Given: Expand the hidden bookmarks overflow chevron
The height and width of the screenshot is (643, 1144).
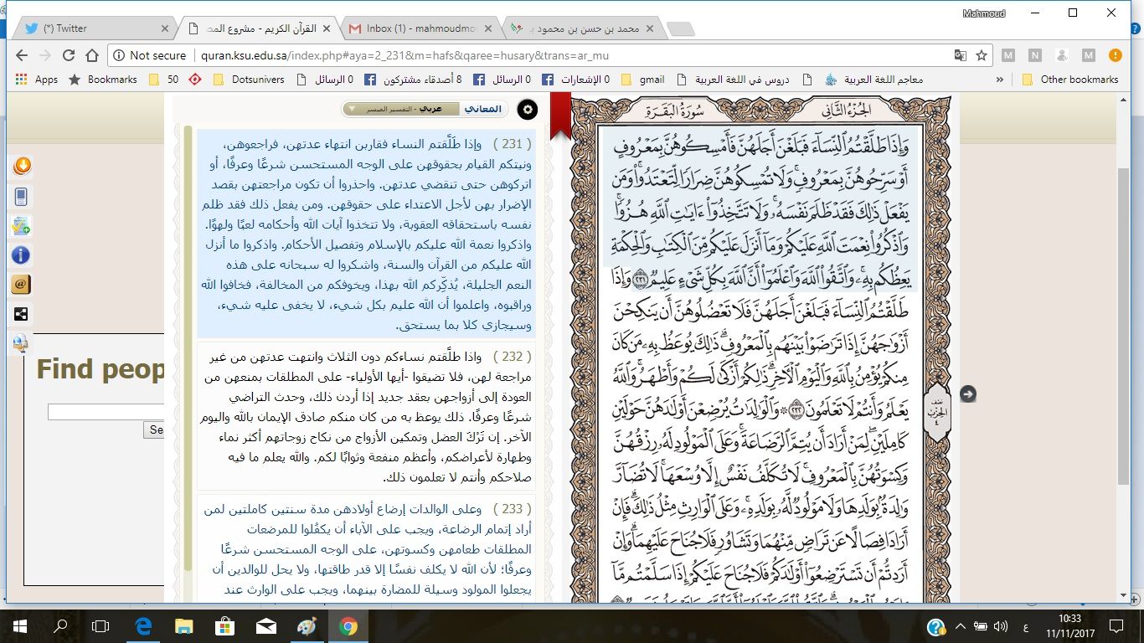Looking at the screenshot, I should pyautogui.click(x=999, y=80).
